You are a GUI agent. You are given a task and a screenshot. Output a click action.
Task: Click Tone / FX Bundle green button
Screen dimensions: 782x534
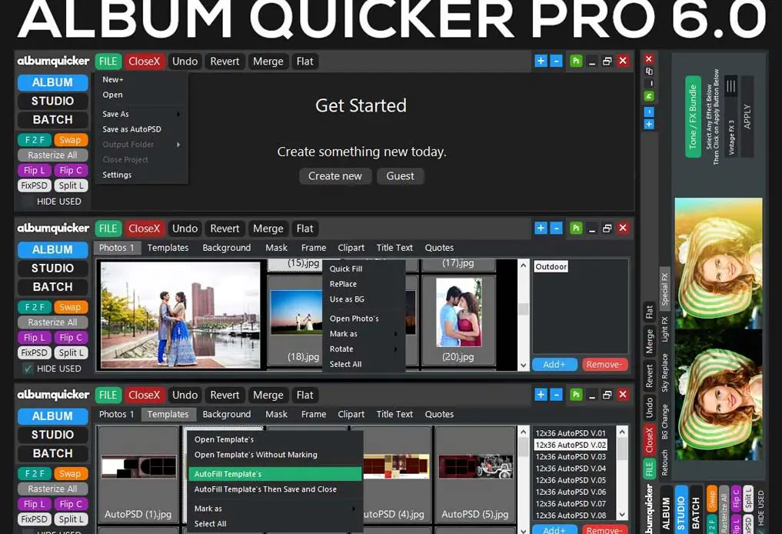(694, 117)
